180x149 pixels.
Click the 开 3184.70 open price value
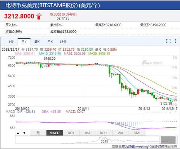(x=30, y=50)
